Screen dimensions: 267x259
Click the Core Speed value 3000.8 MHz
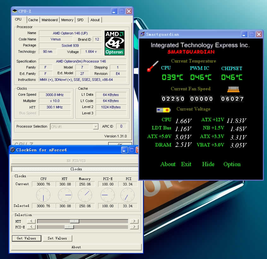[55, 95]
